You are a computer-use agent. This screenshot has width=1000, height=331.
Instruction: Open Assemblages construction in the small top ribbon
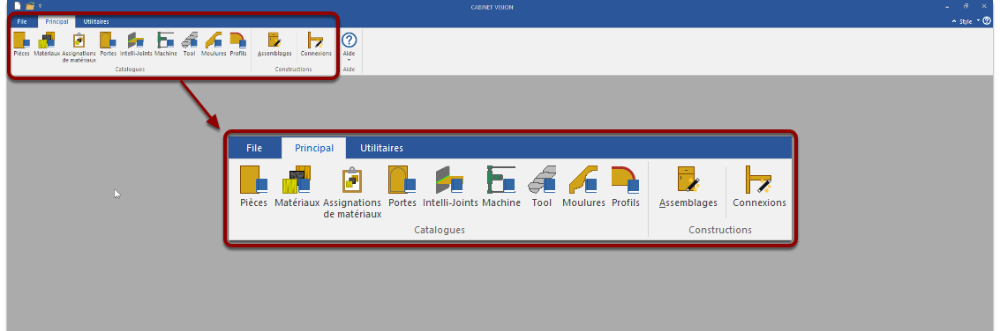pyautogui.click(x=274, y=45)
